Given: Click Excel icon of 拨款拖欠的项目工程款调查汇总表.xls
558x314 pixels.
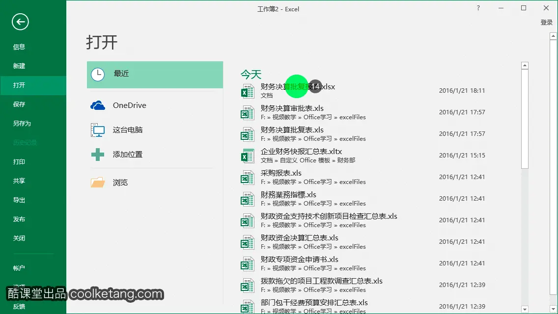Looking at the screenshot, I should point(248,286).
